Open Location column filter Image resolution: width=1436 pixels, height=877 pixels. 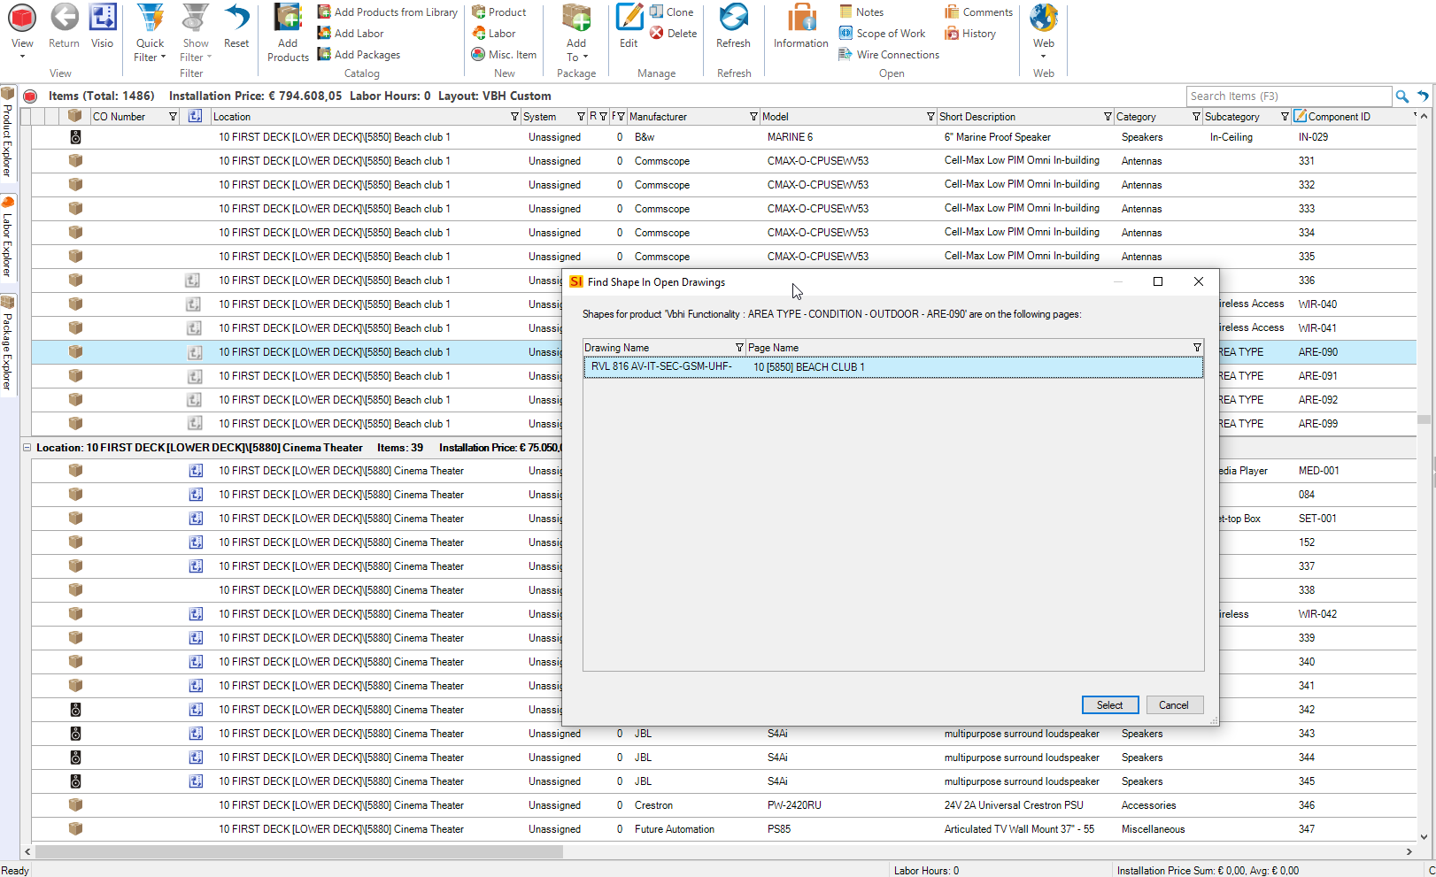514,117
